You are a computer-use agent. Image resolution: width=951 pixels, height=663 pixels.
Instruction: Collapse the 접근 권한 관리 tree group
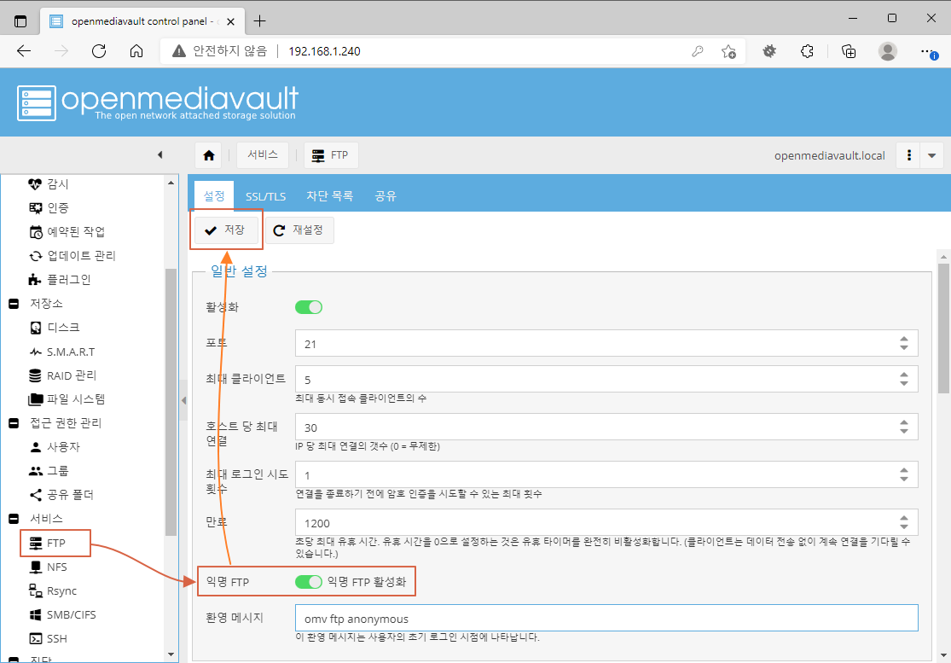(14, 422)
